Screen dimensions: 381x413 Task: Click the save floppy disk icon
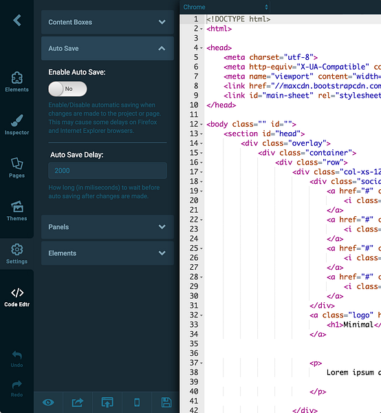(166, 403)
